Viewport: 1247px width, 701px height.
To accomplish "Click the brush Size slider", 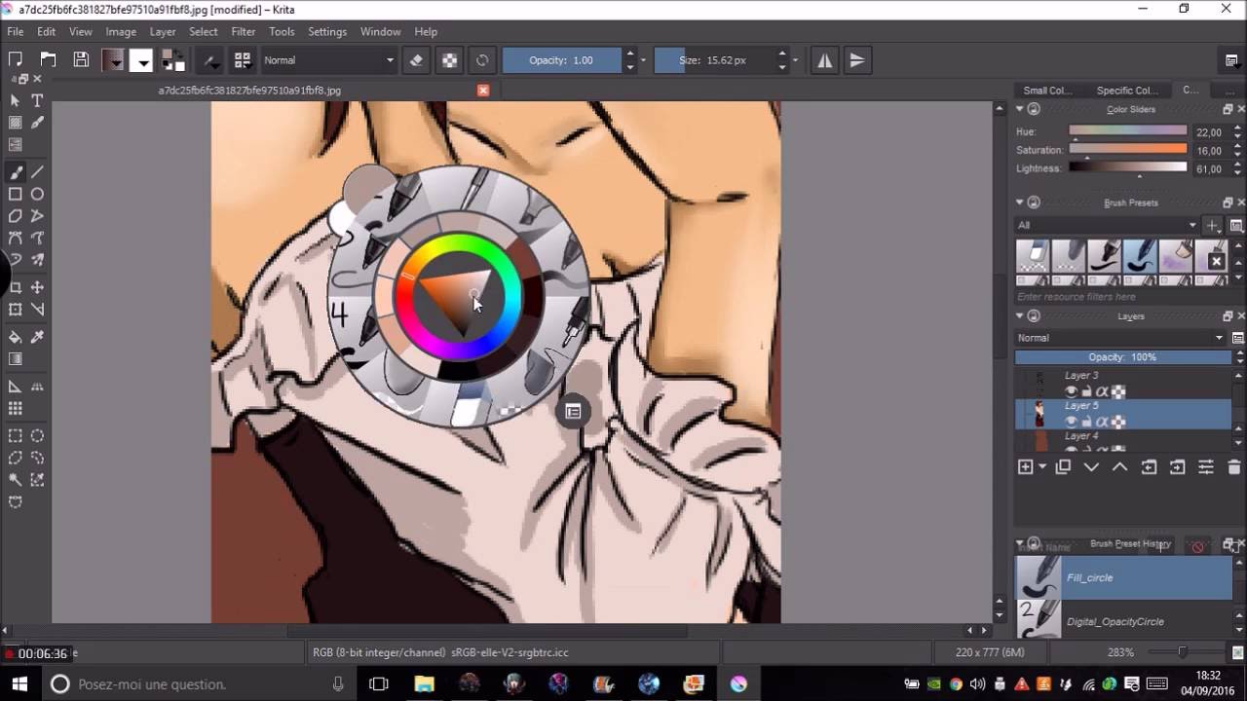I will tap(713, 60).
